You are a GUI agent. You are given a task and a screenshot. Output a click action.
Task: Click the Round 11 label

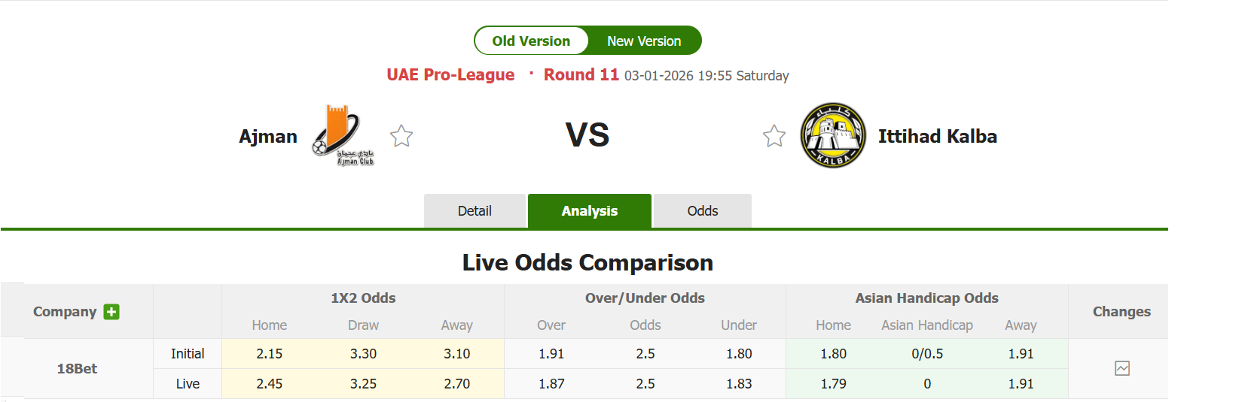[581, 75]
